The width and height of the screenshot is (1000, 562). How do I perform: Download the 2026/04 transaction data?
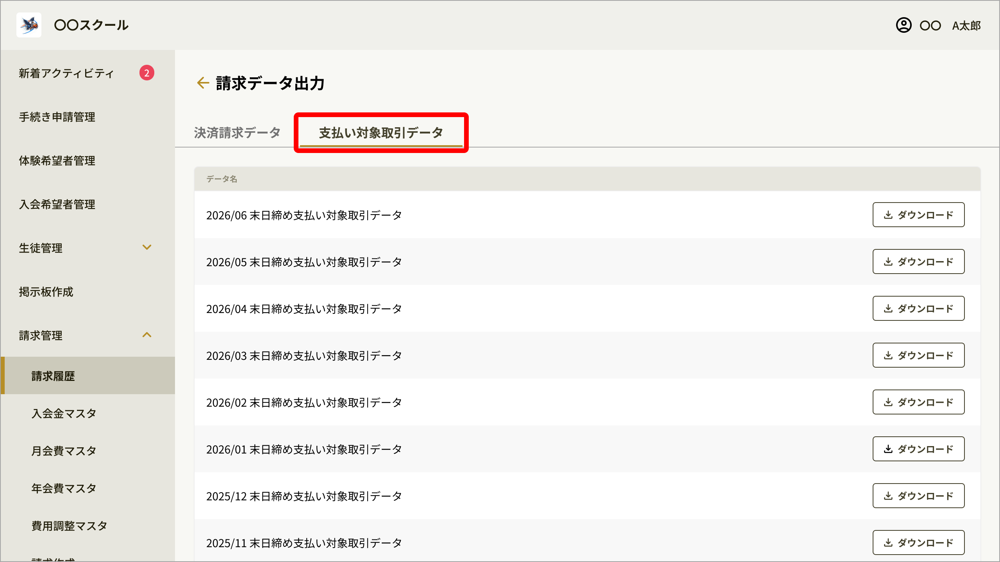tap(918, 308)
